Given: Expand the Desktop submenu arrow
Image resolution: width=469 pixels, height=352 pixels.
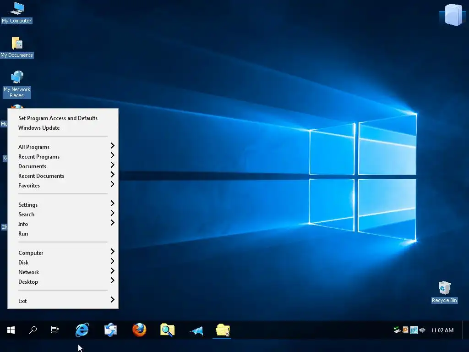Looking at the screenshot, I should [113, 280].
